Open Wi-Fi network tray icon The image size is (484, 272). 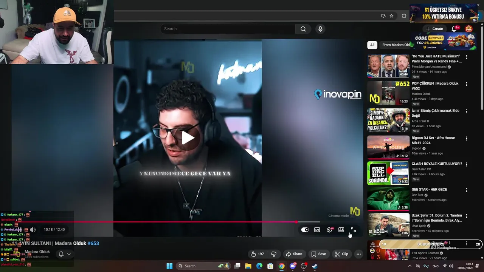(x=445, y=266)
